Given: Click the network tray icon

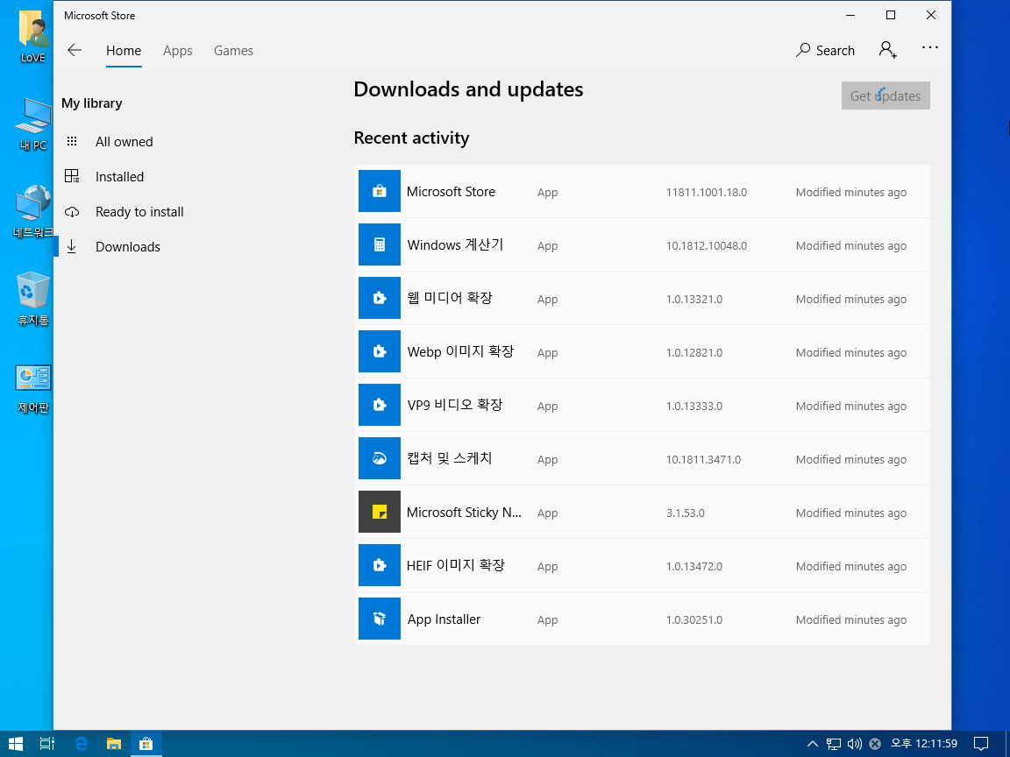Looking at the screenshot, I should point(834,744).
